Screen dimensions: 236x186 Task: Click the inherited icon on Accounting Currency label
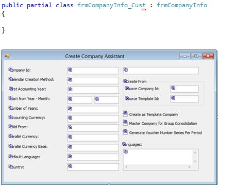point(11,117)
